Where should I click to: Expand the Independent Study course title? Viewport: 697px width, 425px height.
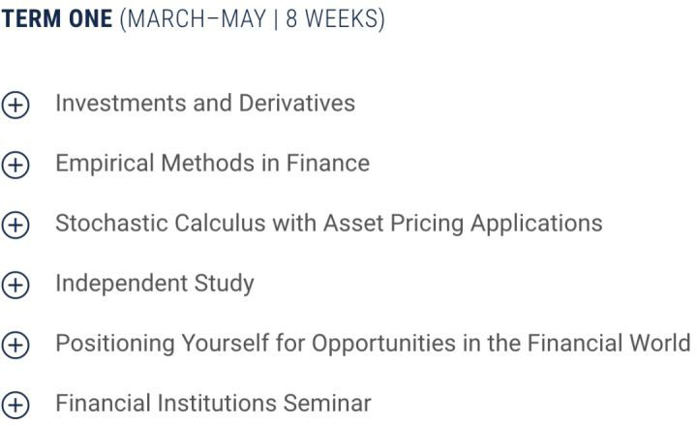click(x=154, y=284)
